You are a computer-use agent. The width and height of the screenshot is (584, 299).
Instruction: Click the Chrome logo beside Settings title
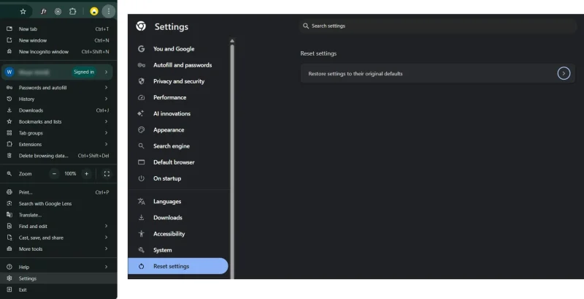tap(141, 26)
